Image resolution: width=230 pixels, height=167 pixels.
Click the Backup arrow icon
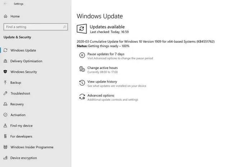click(x=5, y=82)
